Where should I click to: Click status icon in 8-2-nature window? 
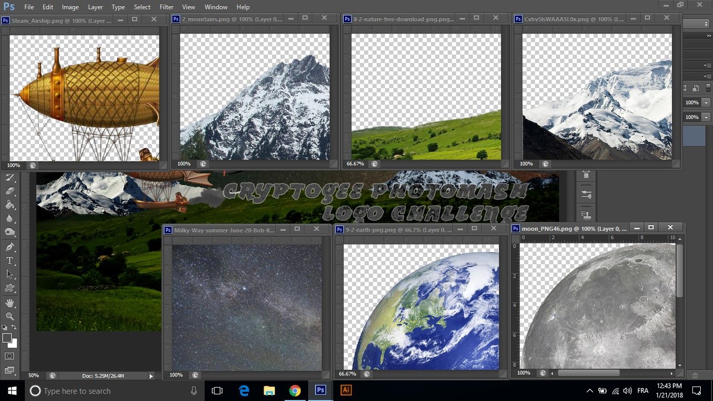(x=374, y=164)
